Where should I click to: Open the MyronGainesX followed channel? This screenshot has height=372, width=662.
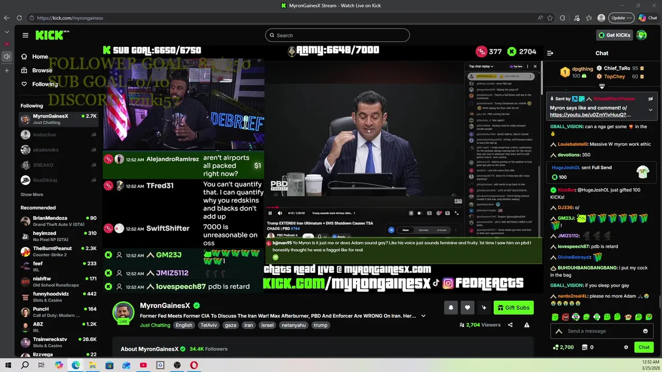58,119
